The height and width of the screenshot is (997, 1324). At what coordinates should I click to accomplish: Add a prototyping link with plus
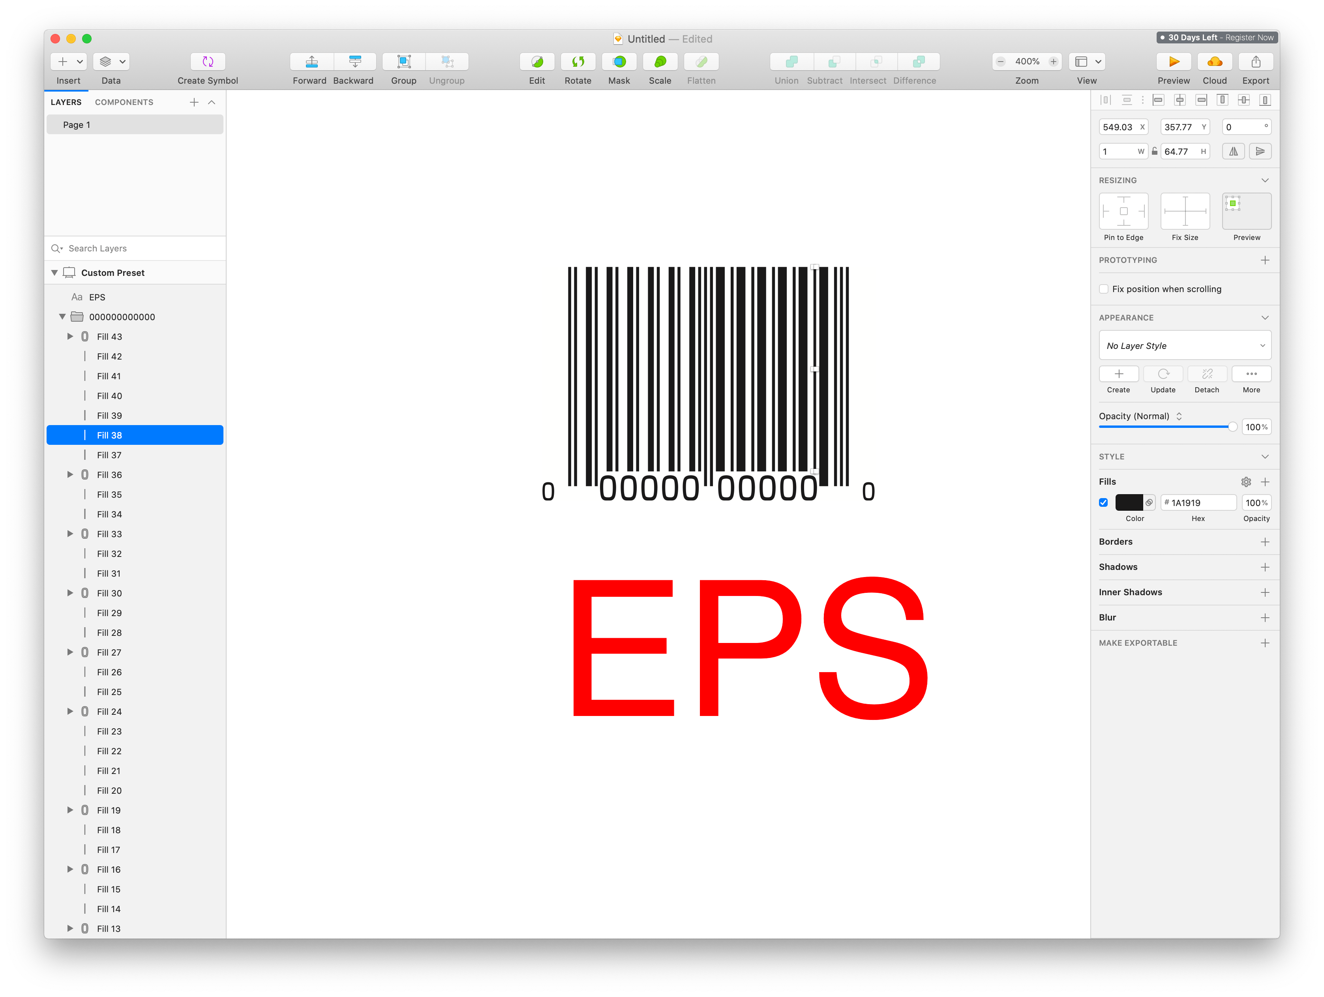tap(1265, 260)
